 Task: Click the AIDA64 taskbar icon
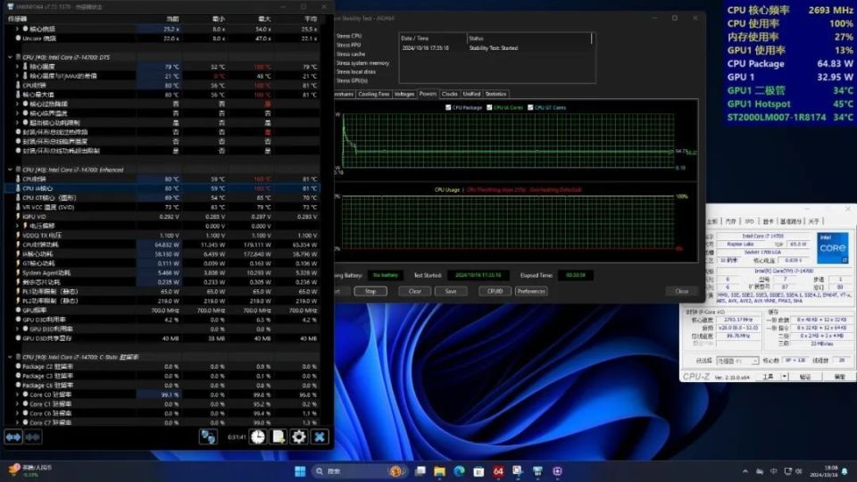[x=498, y=470]
